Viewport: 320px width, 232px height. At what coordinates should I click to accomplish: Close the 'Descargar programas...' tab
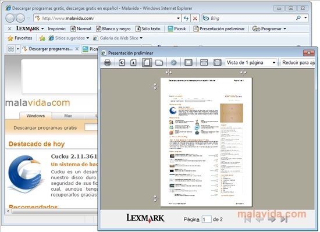tap(77, 49)
